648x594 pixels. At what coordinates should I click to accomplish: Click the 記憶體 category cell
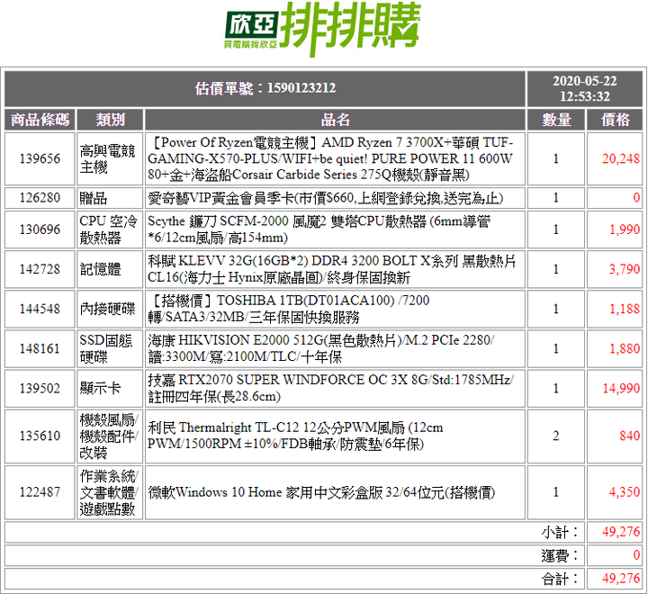tap(110, 269)
